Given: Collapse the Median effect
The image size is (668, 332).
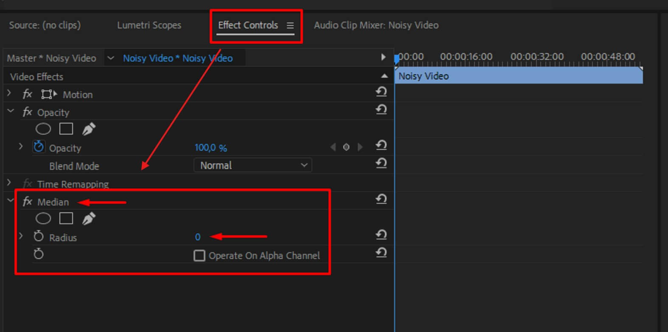Looking at the screenshot, I should click(11, 200).
